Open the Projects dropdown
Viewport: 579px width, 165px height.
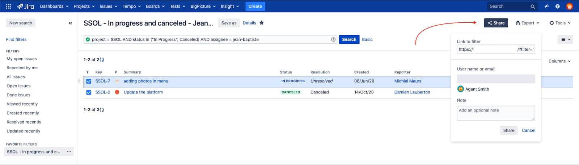[x=84, y=6]
